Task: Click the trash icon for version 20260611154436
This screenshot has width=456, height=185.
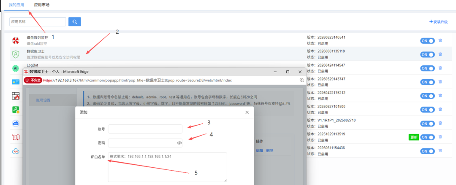Action: pyautogui.click(x=440, y=151)
